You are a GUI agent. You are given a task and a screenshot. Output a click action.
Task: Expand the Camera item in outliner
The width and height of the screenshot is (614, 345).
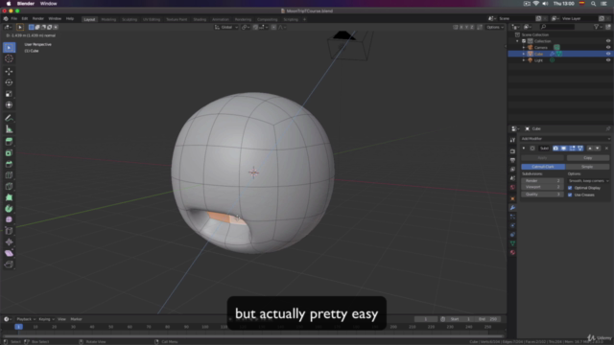tap(524, 47)
